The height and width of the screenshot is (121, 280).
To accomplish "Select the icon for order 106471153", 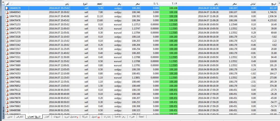I will click(7, 25).
